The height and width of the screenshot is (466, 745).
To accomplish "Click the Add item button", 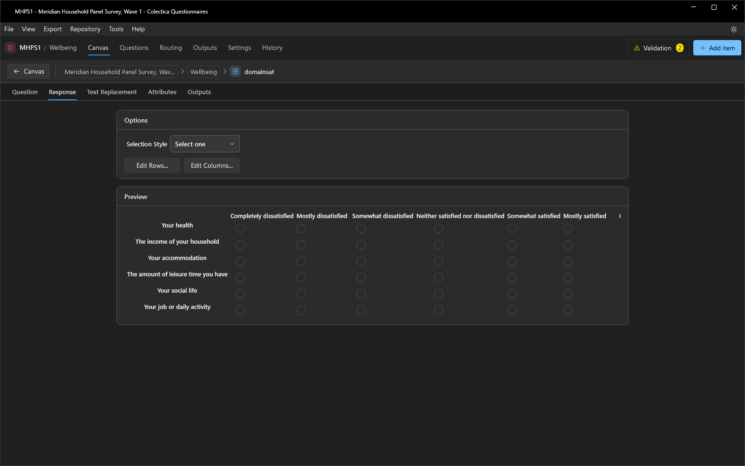I will point(717,48).
